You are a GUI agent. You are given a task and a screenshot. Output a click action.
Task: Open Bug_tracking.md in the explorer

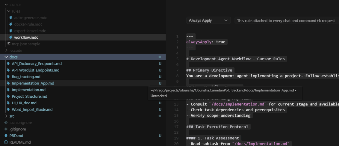pyautogui.click(x=26, y=77)
